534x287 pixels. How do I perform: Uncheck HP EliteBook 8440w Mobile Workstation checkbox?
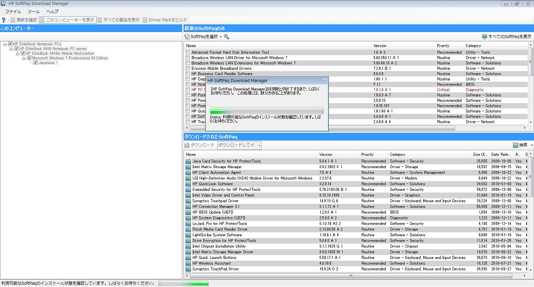coord(23,53)
